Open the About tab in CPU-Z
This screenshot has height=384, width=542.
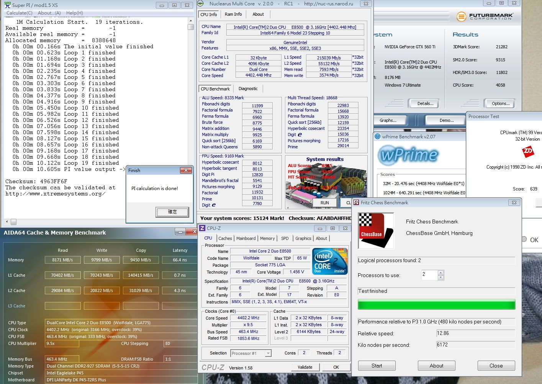pos(321,238)
